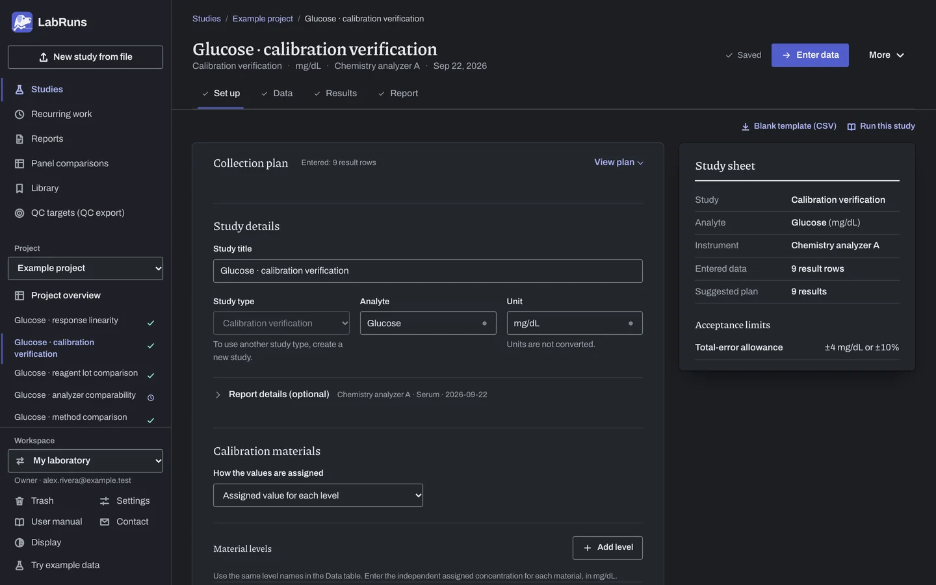
Task: Switch to the Data tab
Action: [277, 94]
